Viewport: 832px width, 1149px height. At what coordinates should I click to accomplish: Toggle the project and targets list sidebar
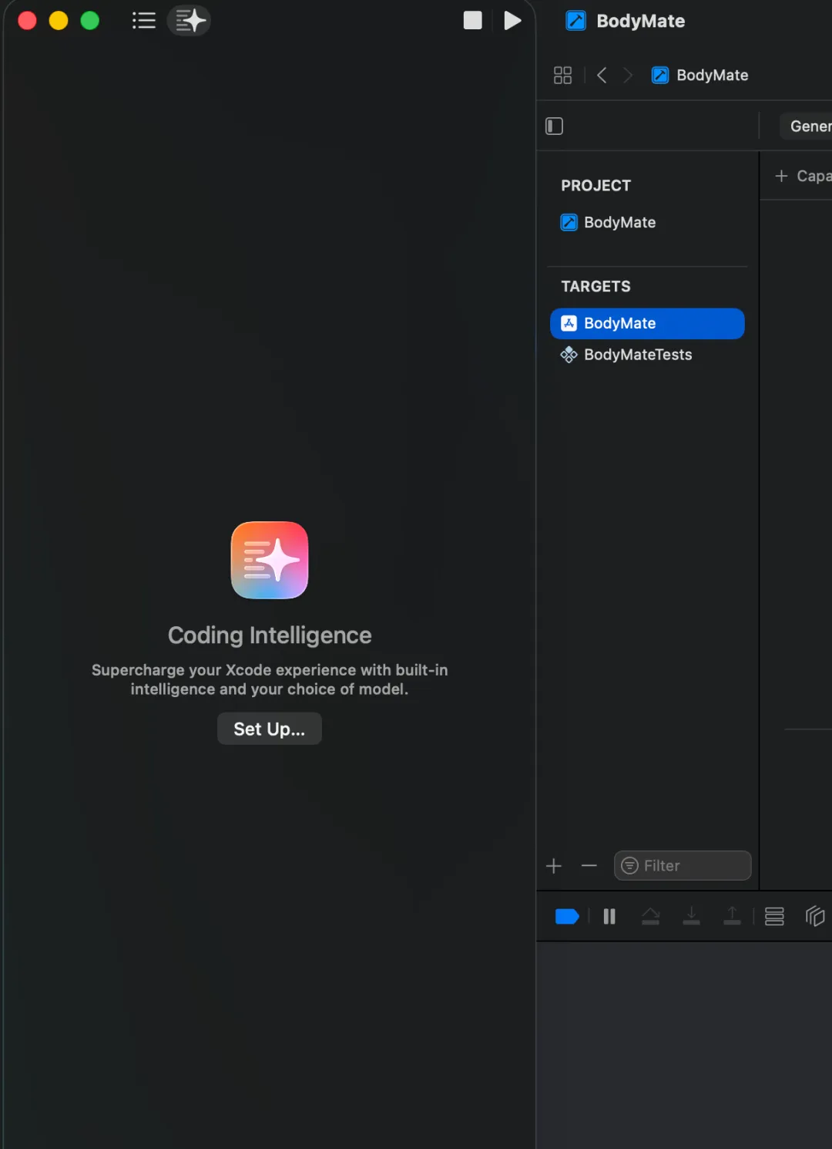click(x=554, y=126)
